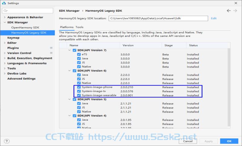Expand the Tools settings node
The width and height of the screenshot is (242, 146).
5,68
